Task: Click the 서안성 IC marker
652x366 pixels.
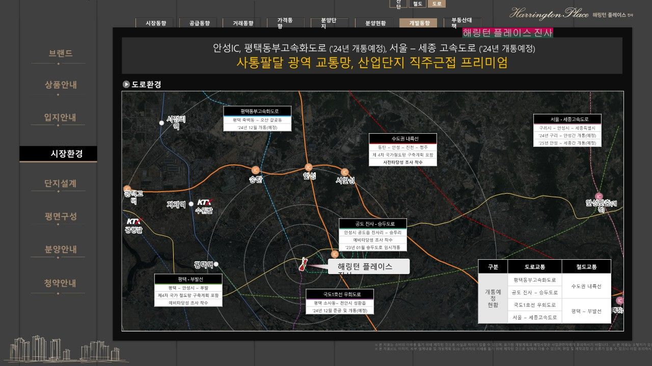Action: pos(345,172)
